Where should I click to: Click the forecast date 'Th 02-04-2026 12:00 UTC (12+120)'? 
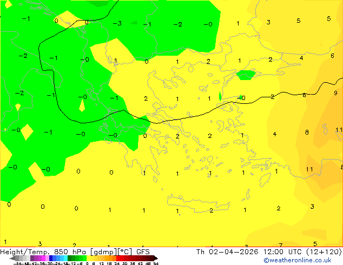point(269,252)
